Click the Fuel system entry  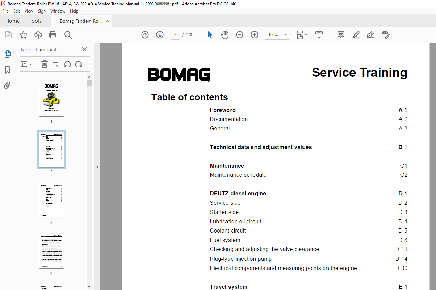(x=225, y=240)
